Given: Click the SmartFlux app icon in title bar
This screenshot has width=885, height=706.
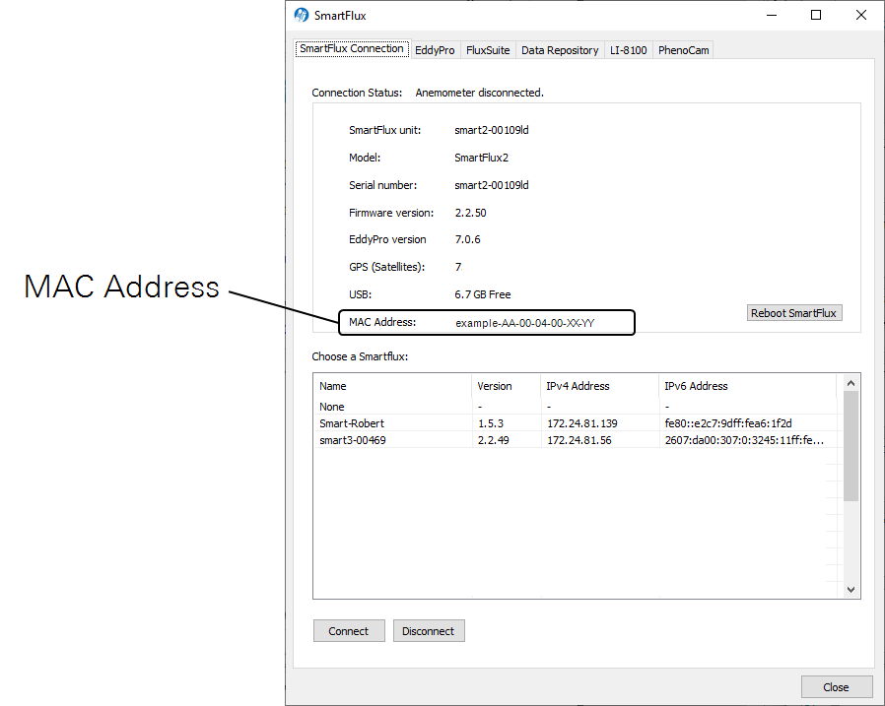Looking at the screenshot, I should (302, 15).
